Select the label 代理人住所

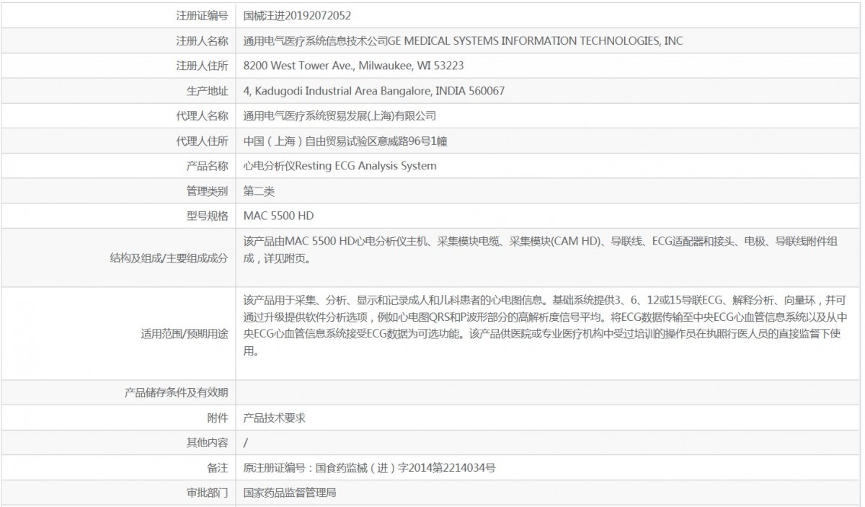click(x=203, y=141)
